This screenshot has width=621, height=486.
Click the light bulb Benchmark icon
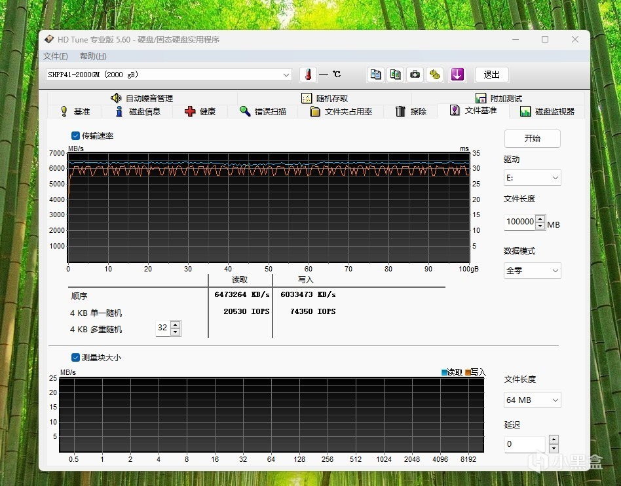(64, 111)
